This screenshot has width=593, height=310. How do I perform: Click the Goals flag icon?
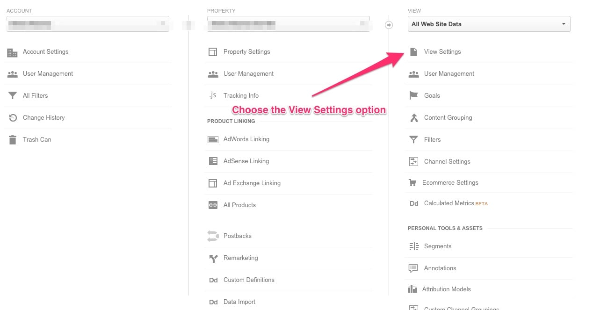click(x=413, y=95)
